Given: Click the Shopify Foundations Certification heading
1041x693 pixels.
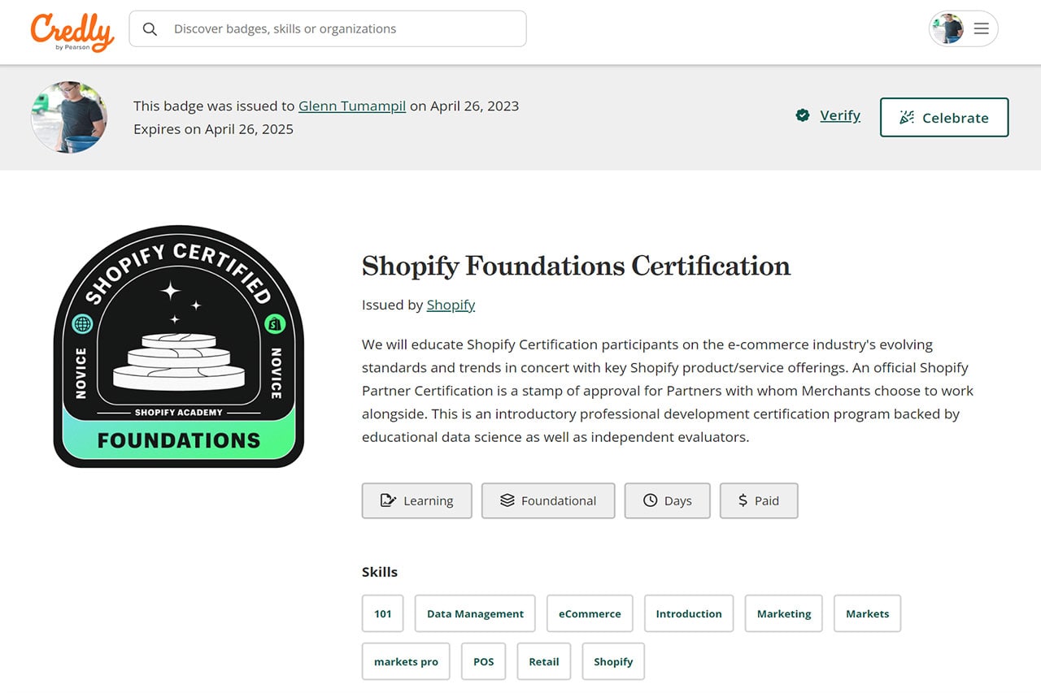Looking at the screenshot, I should point(576,266).
